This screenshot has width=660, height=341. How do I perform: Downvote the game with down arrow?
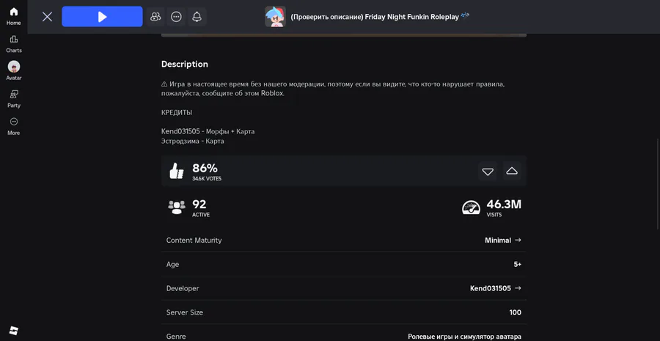coord(488,171)
